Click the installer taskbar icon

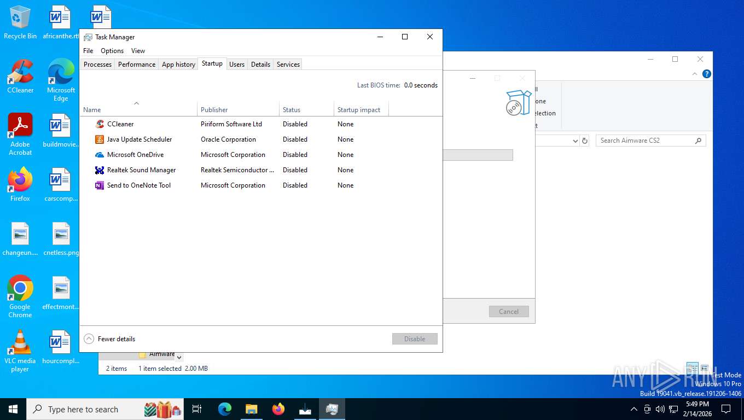(305, 409)
